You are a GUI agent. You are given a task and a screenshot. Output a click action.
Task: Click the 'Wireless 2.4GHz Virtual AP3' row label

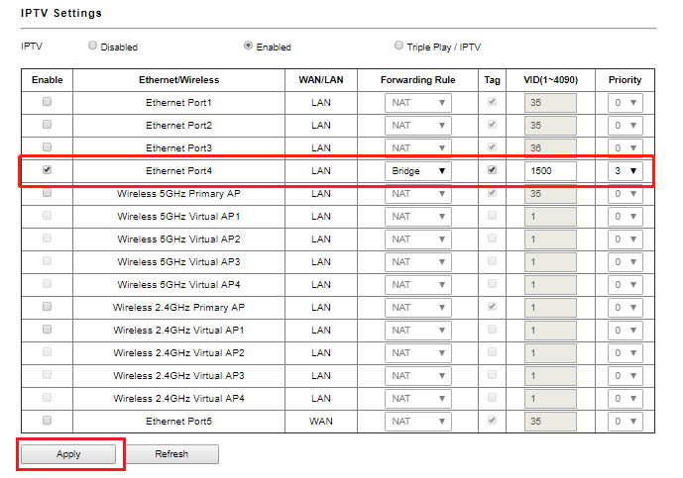tap(178, 375)
